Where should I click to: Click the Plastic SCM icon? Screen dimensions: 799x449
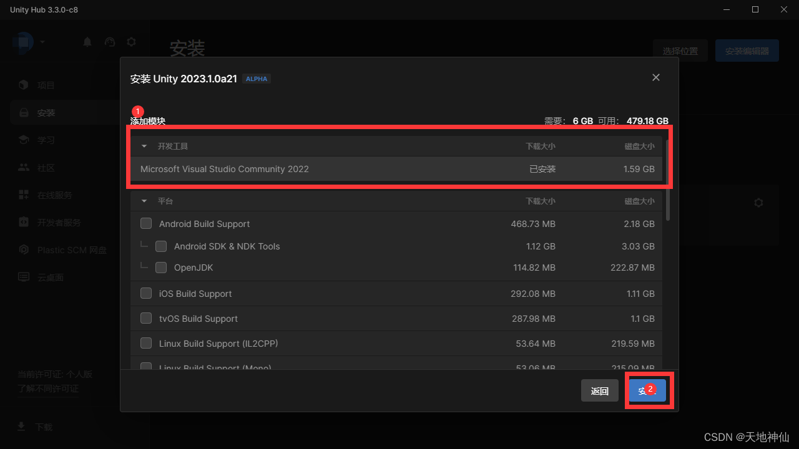pos(24,250)
